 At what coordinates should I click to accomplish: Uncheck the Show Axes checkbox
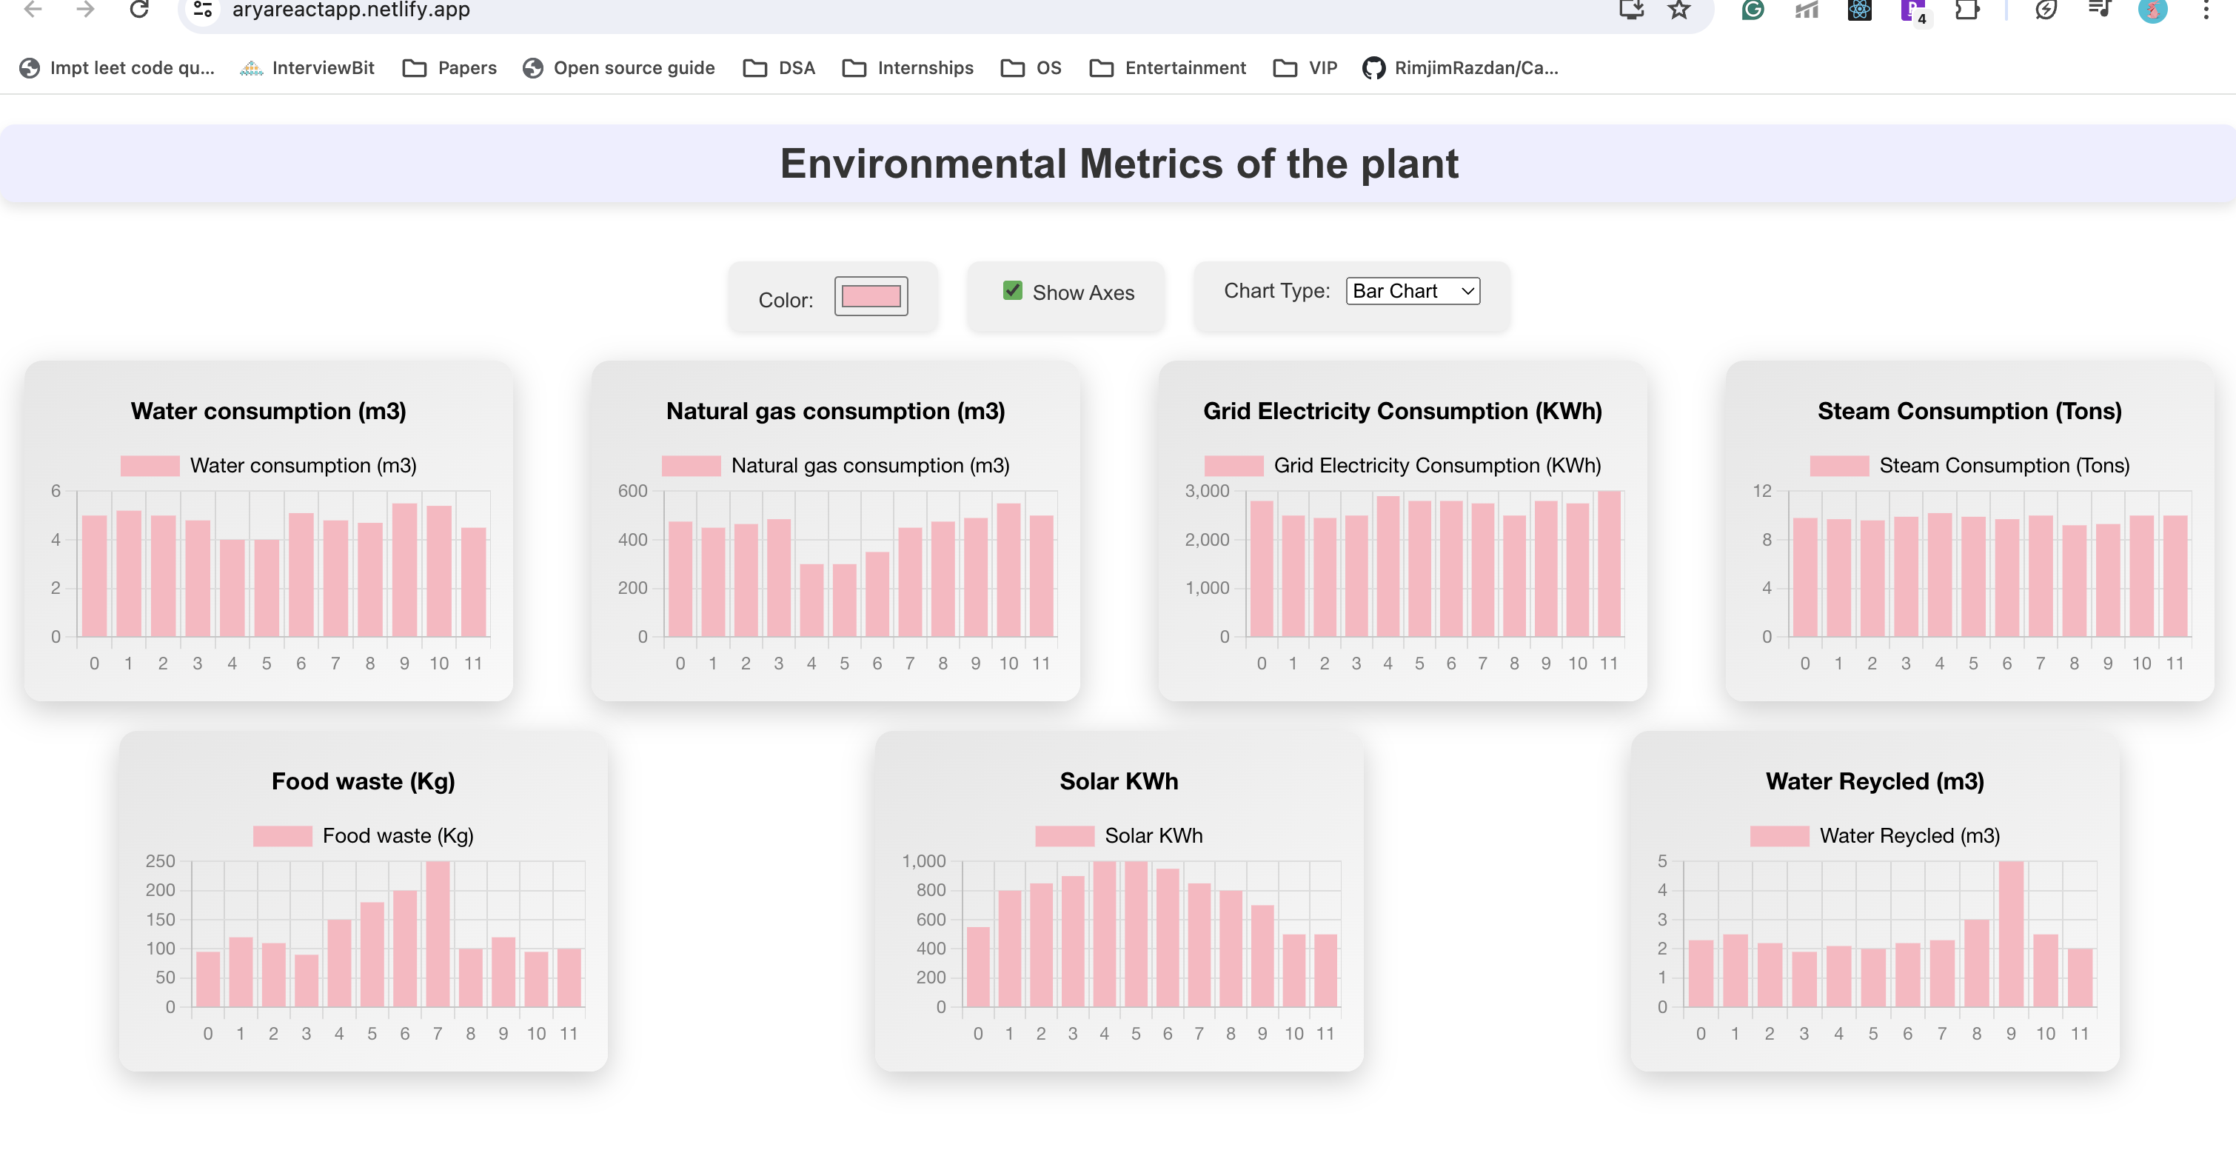coord(1012,291)
